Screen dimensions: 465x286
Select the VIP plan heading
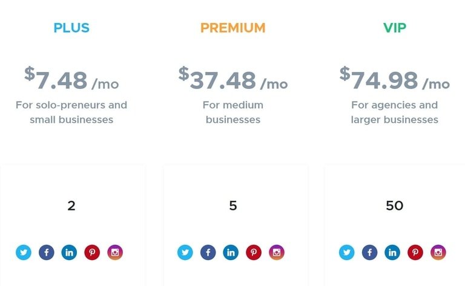(395, 28)
